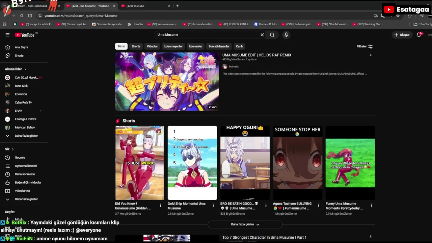Viewport: 432px width, 243px height.
Task: Open the browser apps grid in bookmarks bar
Action: 4,24
